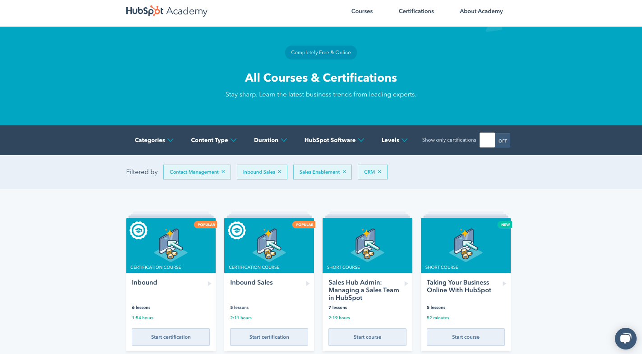Click the Contact Management filter tag label
Viewport: 642px width, 354px height.
[194, 172]
